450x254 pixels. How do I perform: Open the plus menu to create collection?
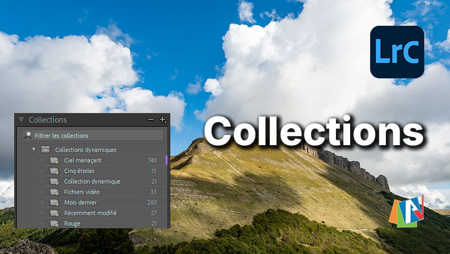163,119
